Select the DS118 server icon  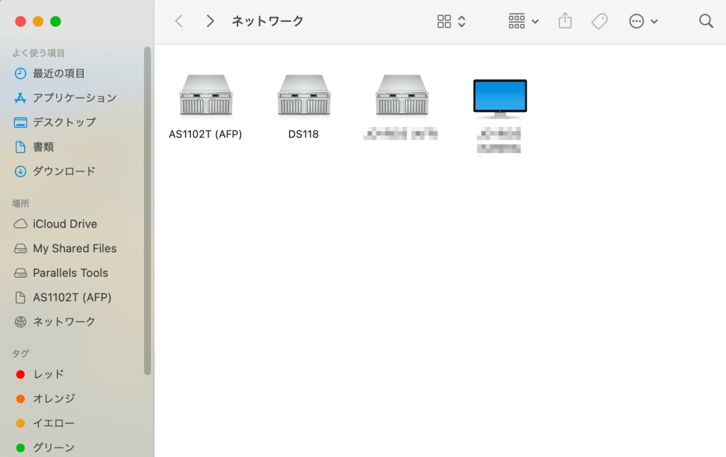pyautogui.click(x=304, y=95)
